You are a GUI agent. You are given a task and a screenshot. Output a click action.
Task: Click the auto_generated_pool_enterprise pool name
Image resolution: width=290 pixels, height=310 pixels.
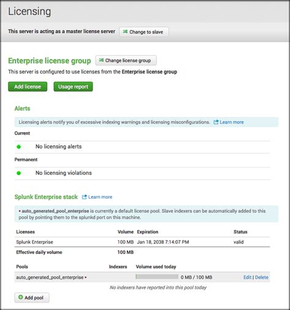50,277
